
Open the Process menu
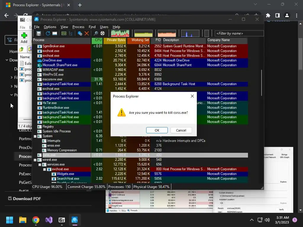click(78, 27)
